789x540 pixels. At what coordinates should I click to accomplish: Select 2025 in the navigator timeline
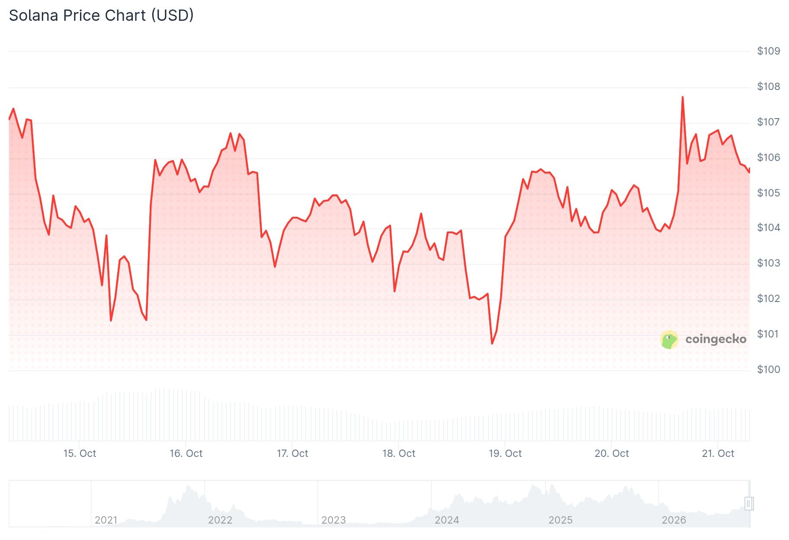tap(561, 520)
